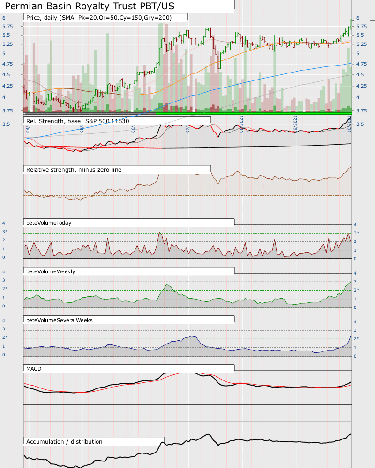
Task: Click 5 on the right price axis
Action: pos(358,53)
